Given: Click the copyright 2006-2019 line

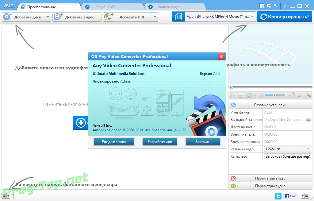Looking at the screenshot, I should pos(140,130).
